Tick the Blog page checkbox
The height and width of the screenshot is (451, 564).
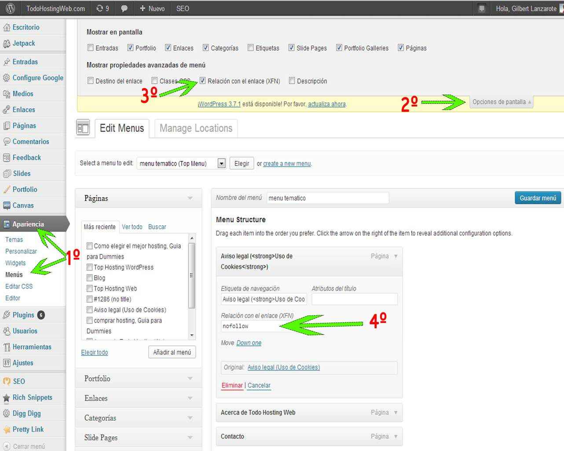pyautogui.click(x=90, y=278)
